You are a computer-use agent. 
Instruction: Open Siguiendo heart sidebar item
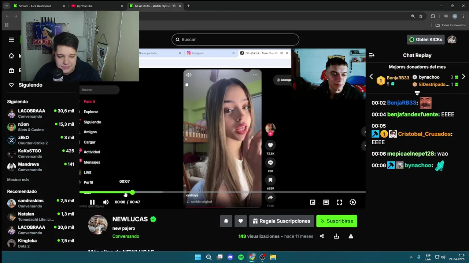(x=26, y=85)
